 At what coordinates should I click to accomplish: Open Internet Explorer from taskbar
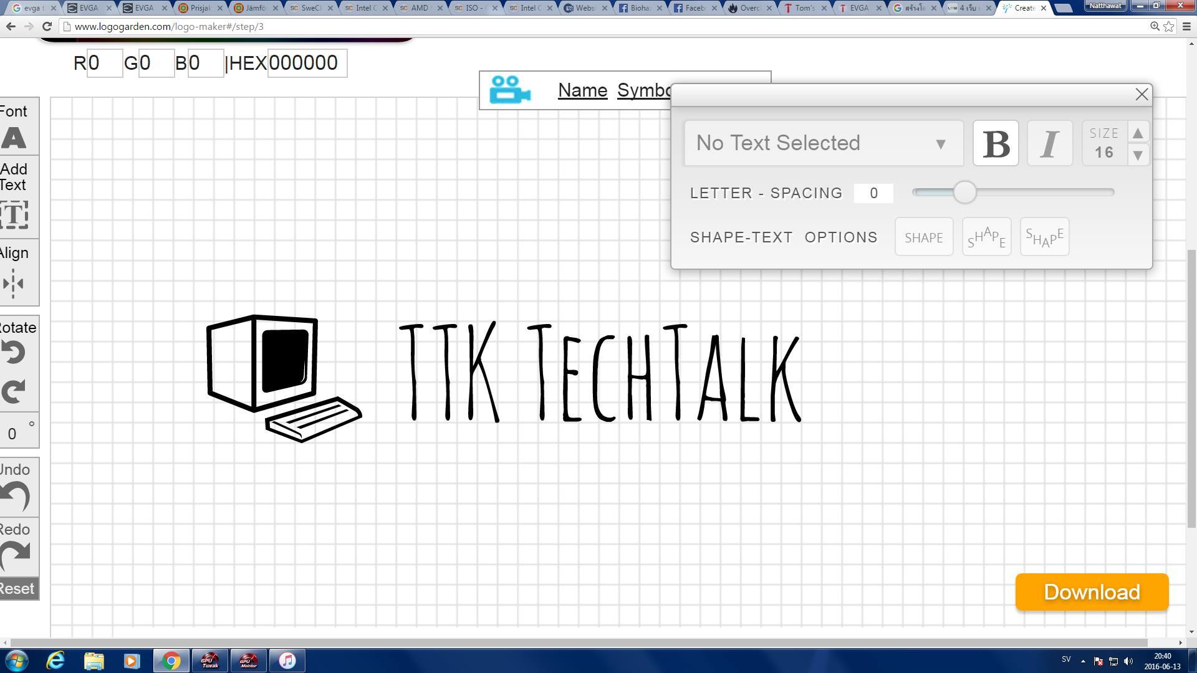click(x=55, y=661)
